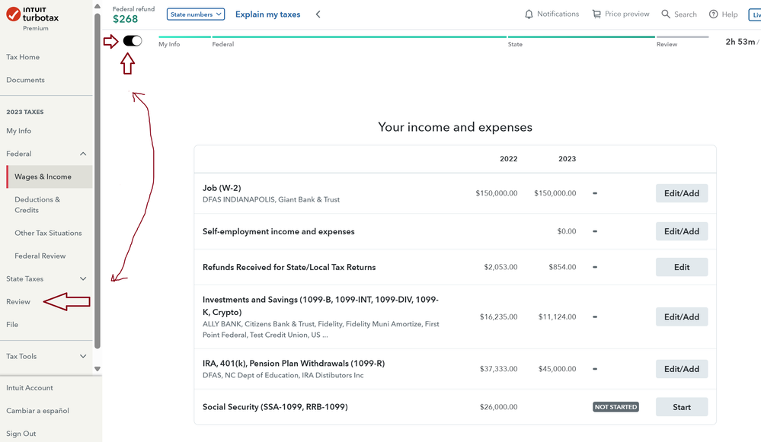This screenshot has width=761, height=442.
Task: Open My Info in the sidebar
Action: (18, 131)
